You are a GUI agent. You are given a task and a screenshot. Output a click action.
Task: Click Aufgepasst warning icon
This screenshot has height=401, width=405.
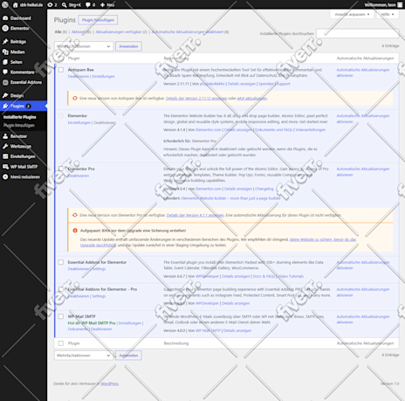coord(75,231)
